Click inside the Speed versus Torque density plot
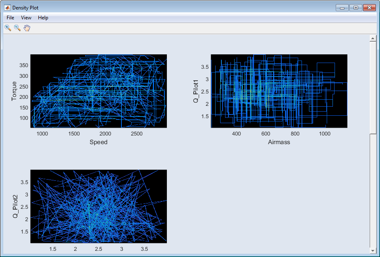This screenshot has height=257, width=380. pos(98,91)
